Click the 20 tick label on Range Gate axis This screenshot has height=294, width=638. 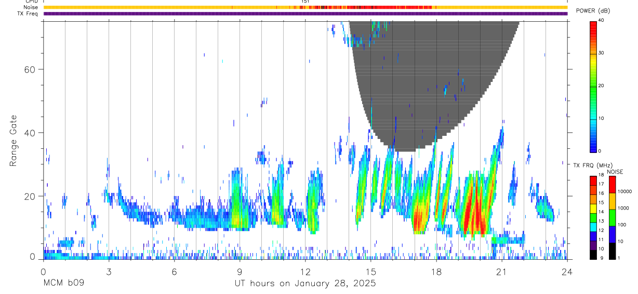click(x=31, y=196)
